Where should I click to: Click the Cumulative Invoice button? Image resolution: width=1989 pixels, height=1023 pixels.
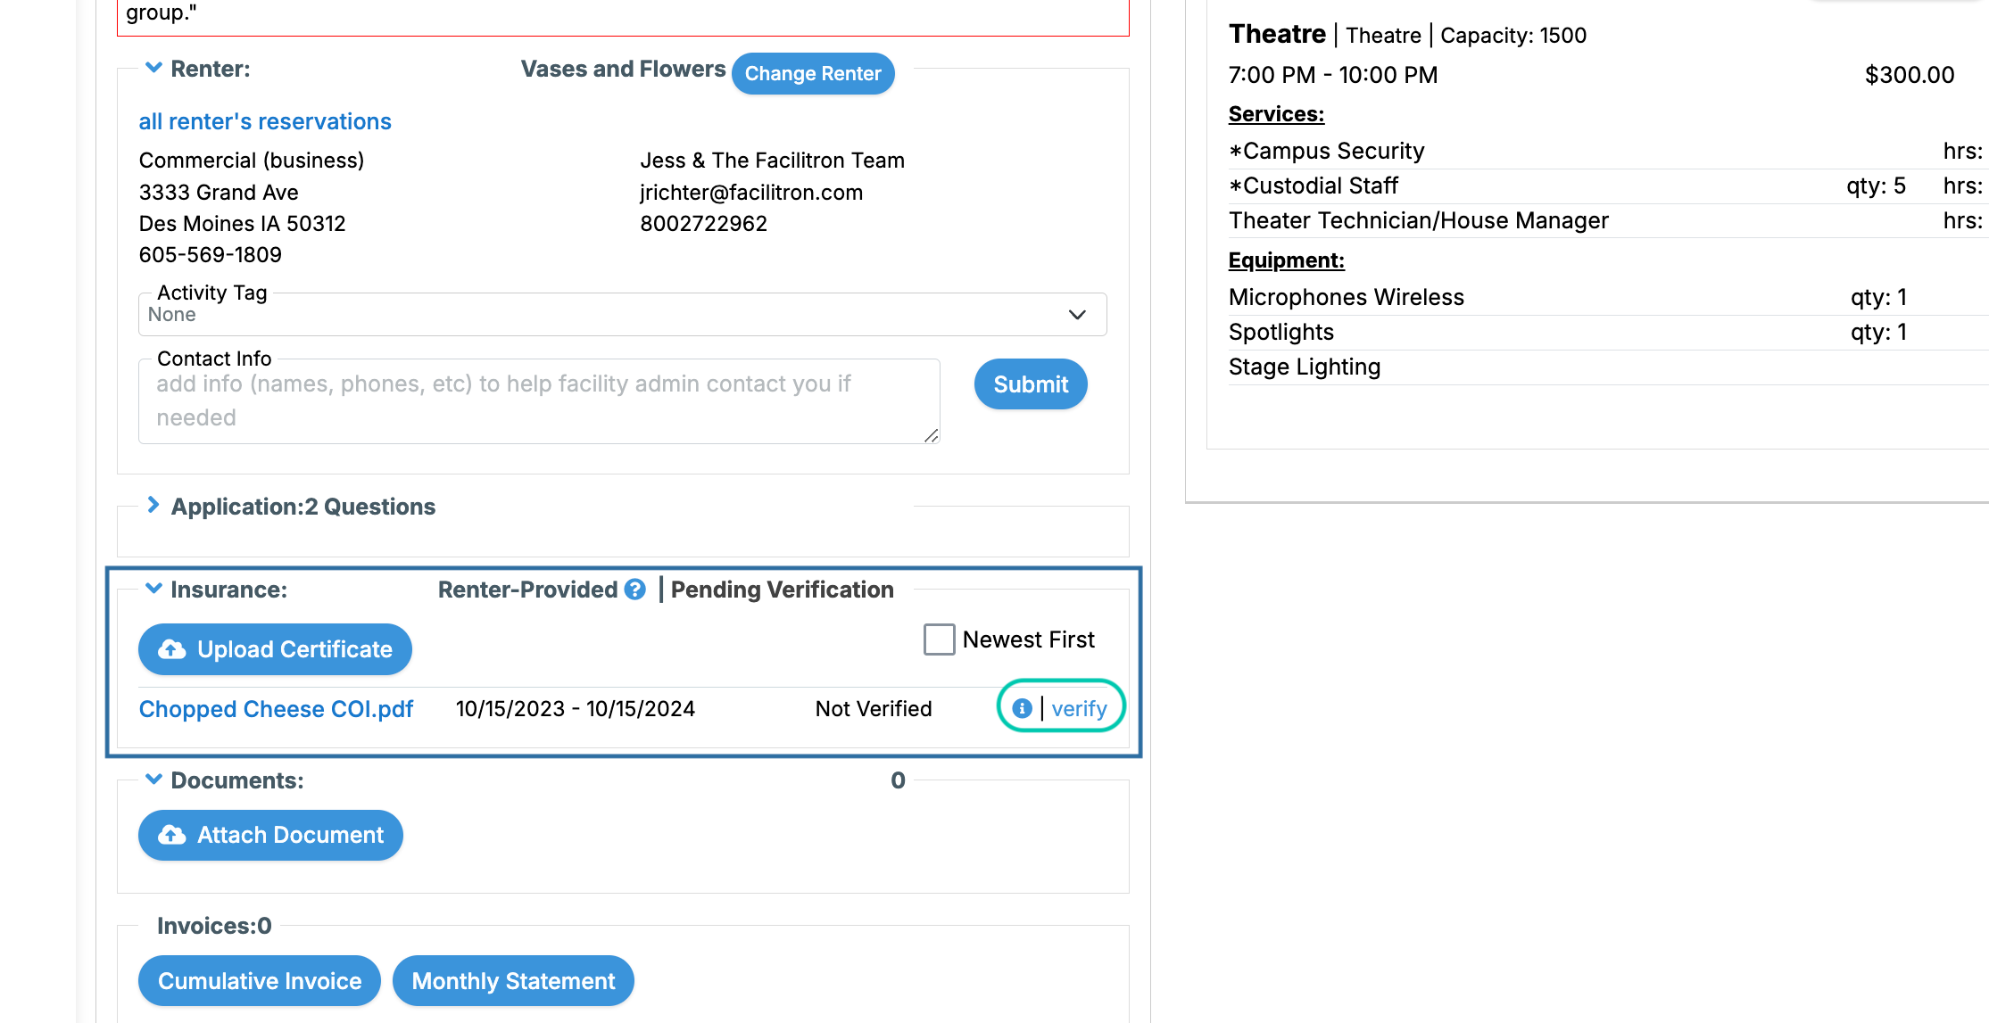click(260, 981)
